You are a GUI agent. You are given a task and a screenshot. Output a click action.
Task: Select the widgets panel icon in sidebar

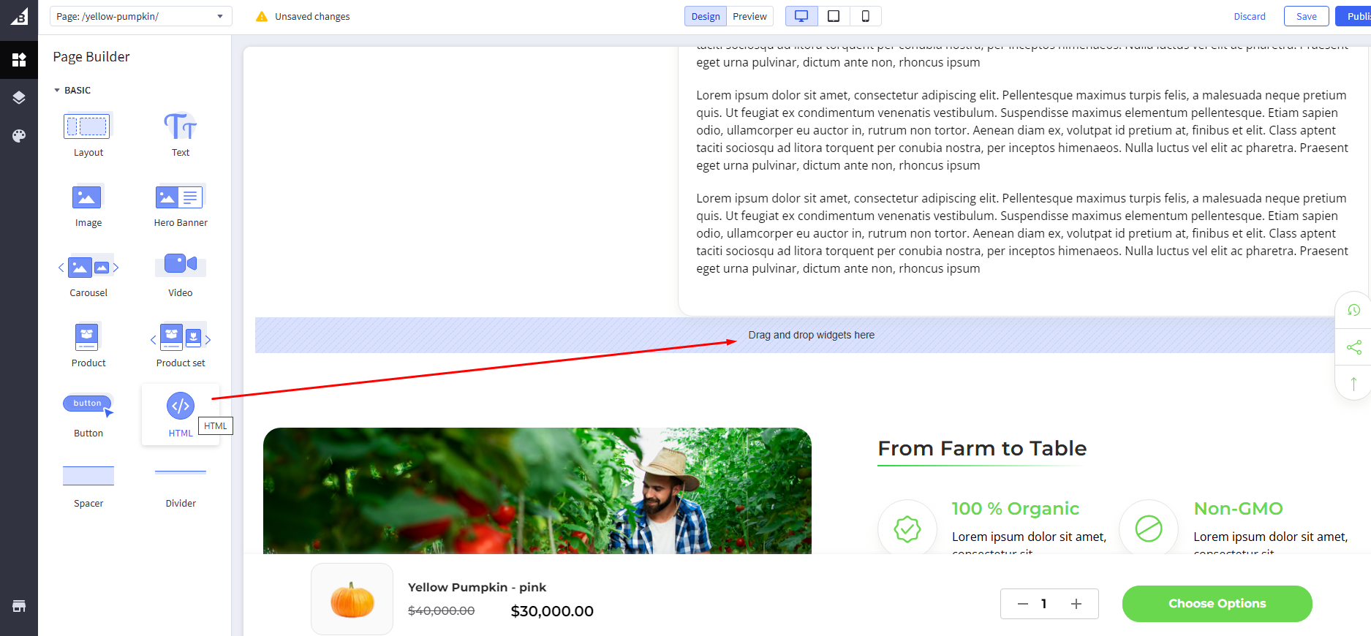pos(19,59)
